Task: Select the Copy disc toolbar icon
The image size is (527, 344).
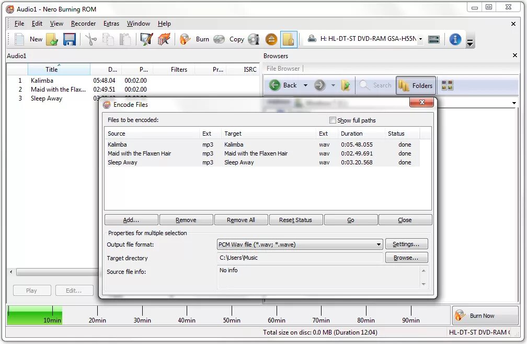Action: click(219, 39)
